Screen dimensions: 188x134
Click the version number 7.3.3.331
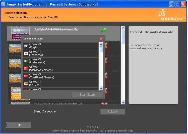click(93, 127)
